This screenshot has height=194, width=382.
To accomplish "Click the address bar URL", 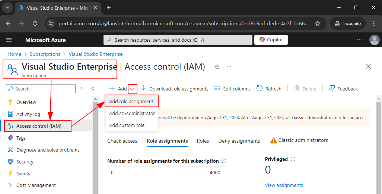I will tap(184, 23).
